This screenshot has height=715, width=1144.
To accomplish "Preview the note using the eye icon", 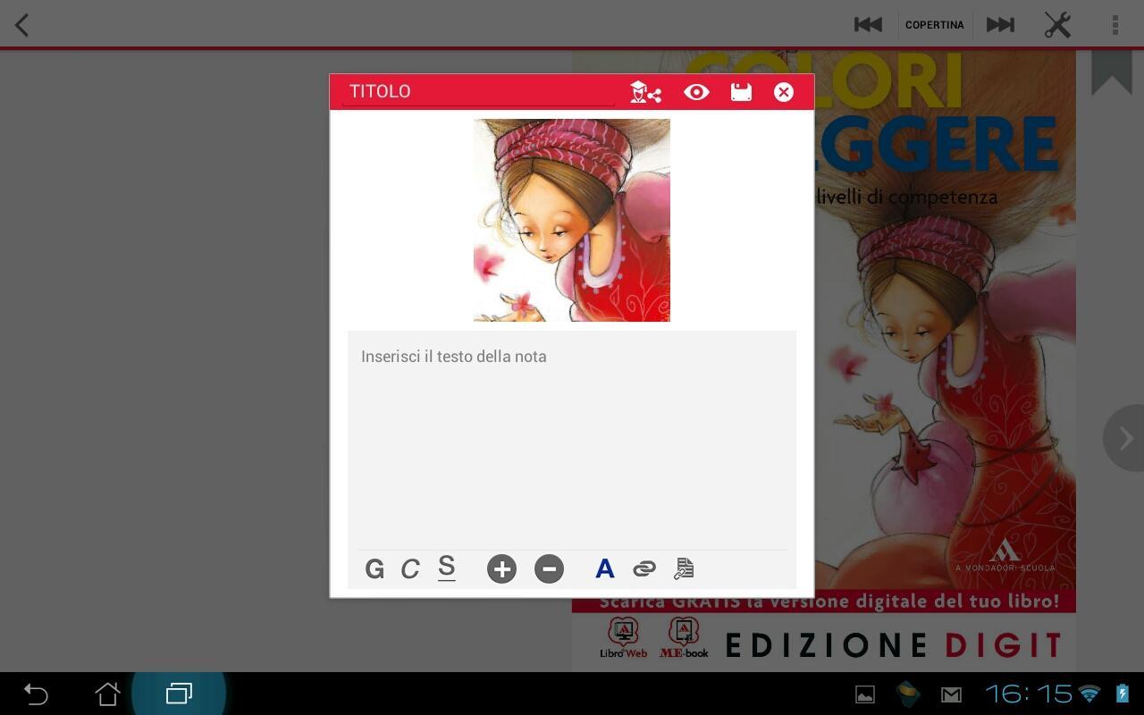I will coord(696,92).
